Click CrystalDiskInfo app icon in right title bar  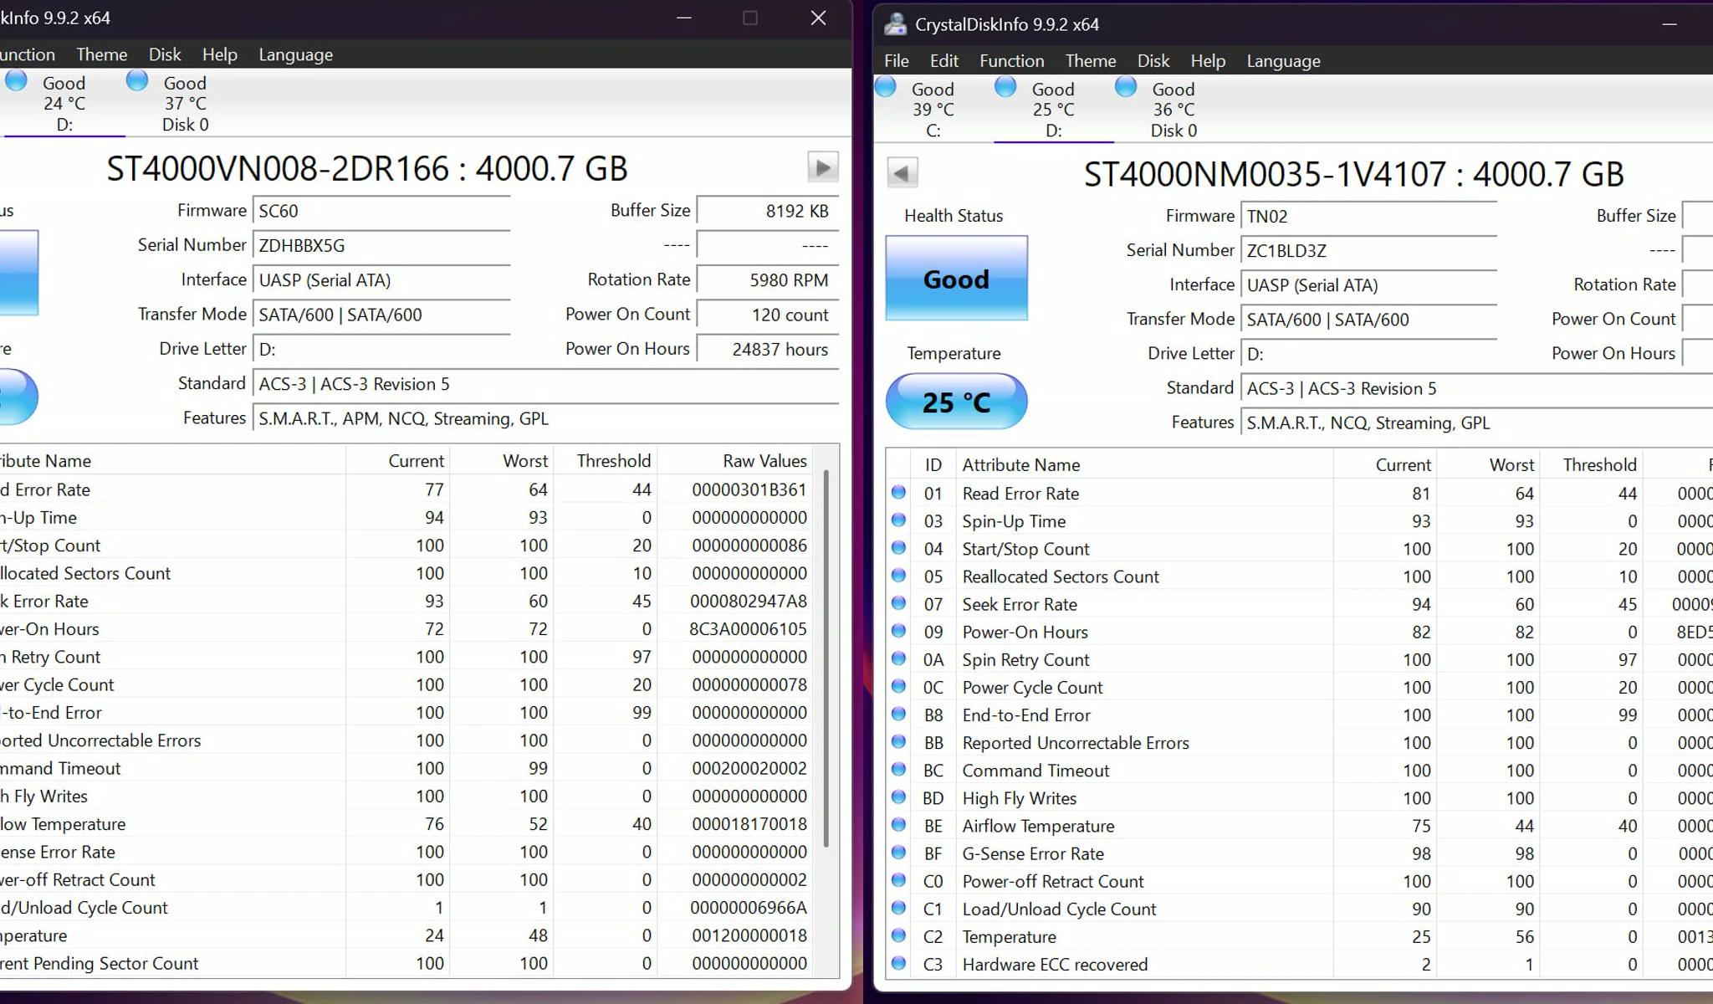(895, 24)
